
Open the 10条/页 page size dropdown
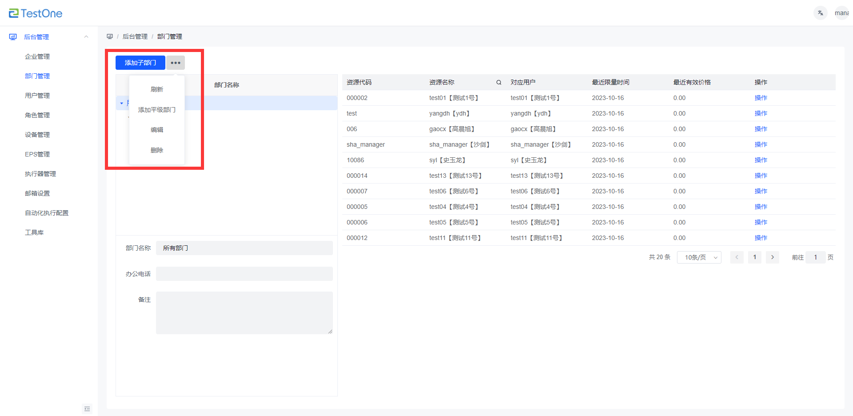click(x=699, y=257)
